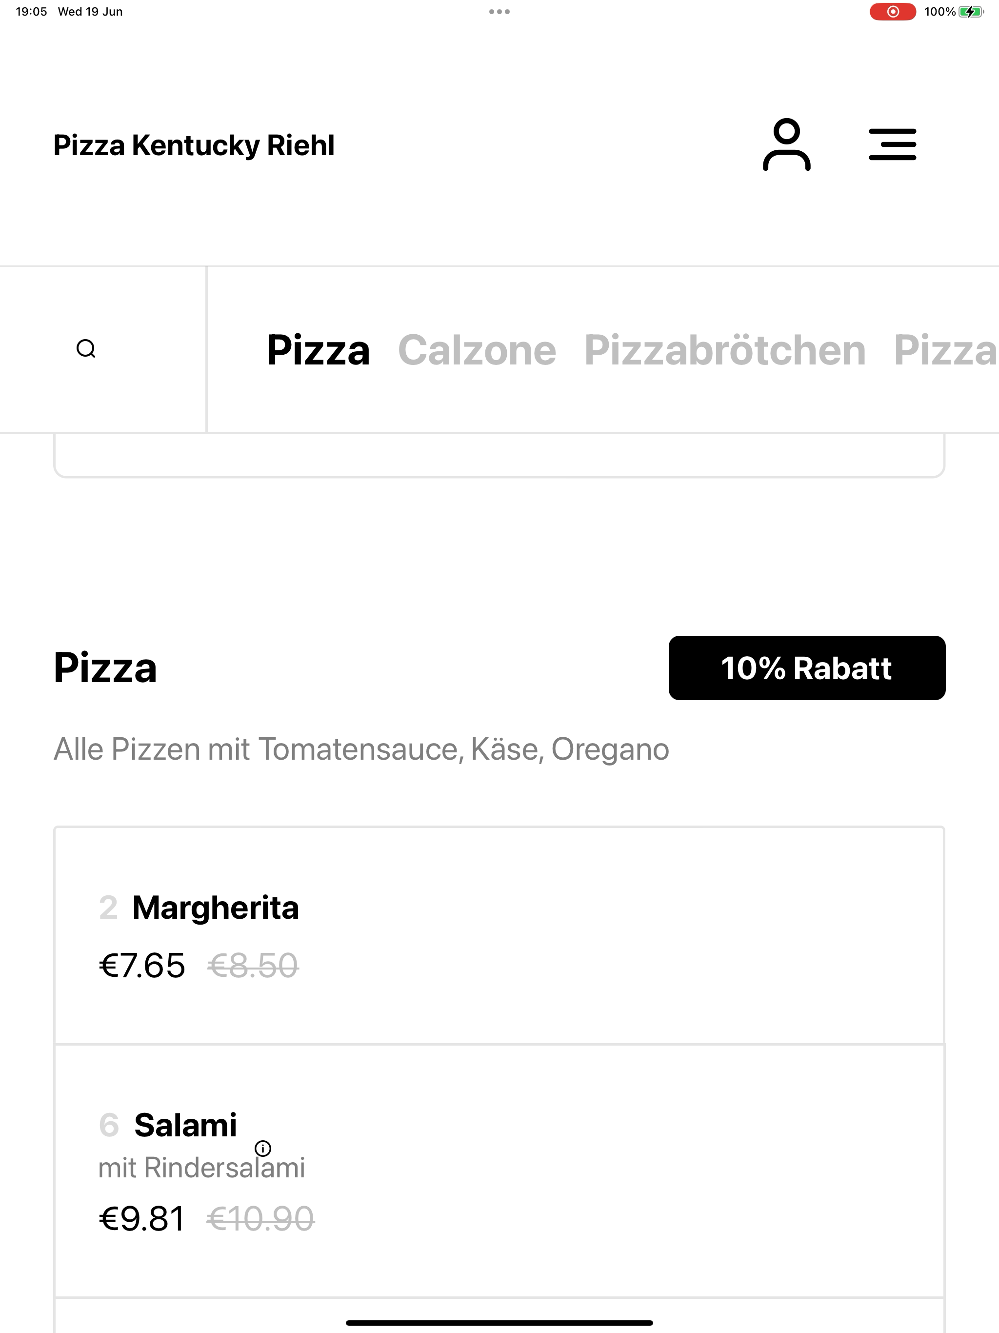Open the three-dot multitasking menu

tap(499, 11)
